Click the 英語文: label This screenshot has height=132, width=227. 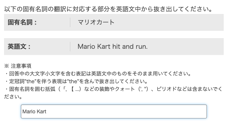point(19,47)
